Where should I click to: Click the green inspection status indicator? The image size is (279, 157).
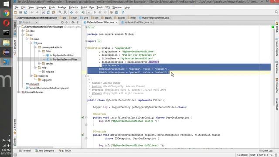coord(272,27)
